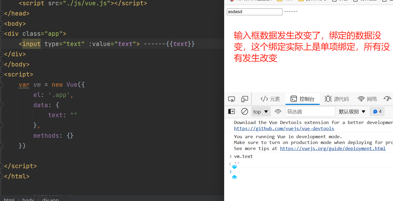Switch to the 源代码 tab

coord(337,99)
